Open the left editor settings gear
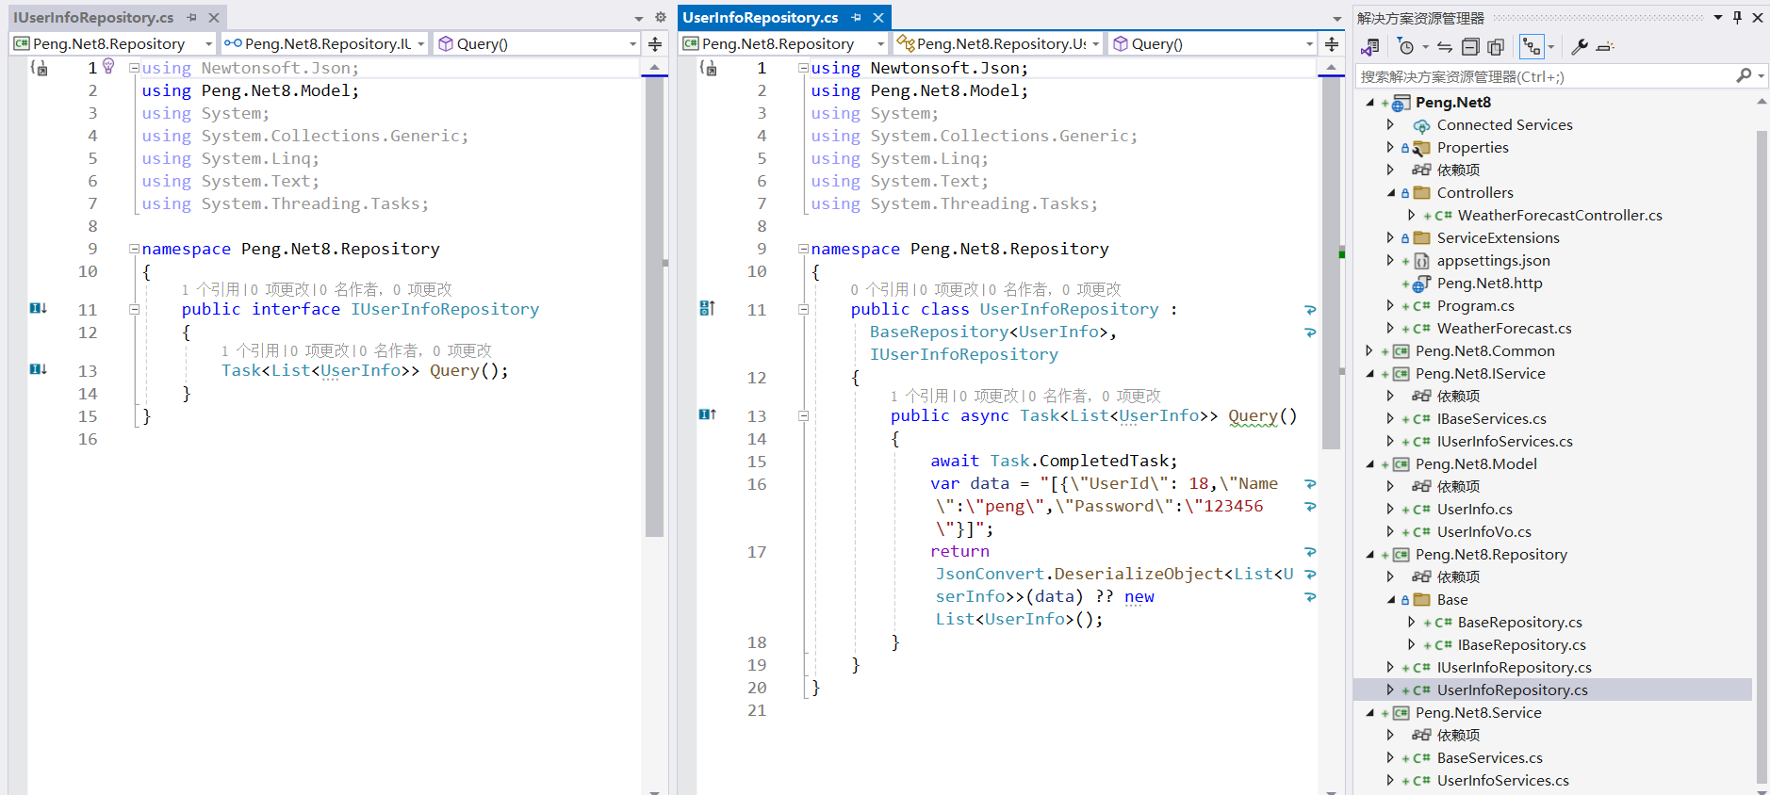 (660, 17)
